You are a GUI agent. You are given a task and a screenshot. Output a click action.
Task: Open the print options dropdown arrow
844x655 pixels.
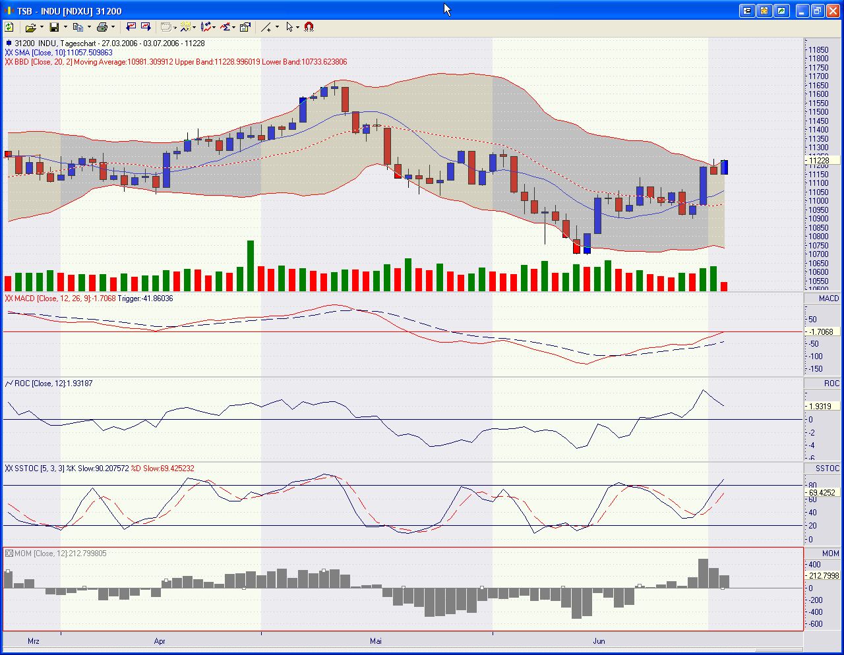(x=111, y=26)
